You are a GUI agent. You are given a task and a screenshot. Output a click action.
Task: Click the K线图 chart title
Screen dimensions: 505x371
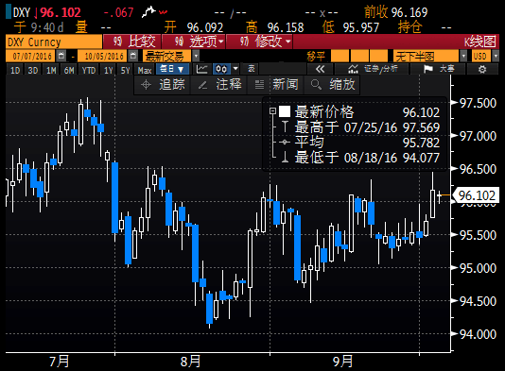[x=479, y=42]
